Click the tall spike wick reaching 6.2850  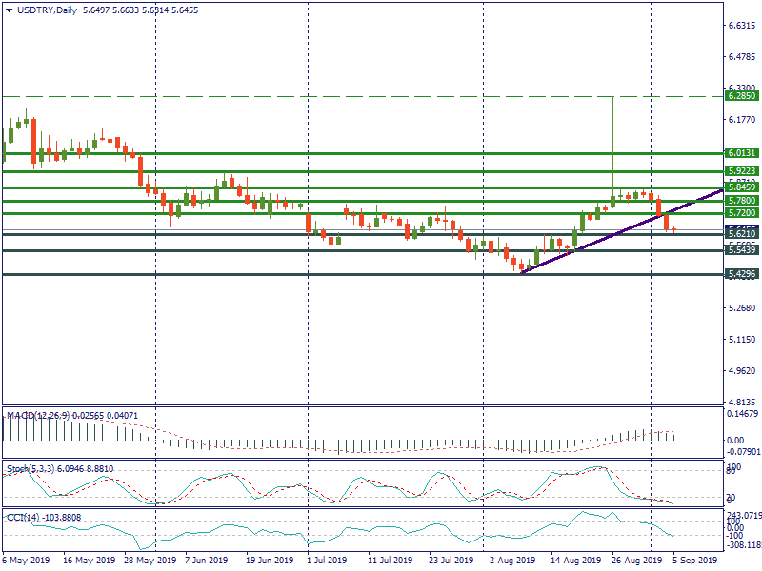point(612,143)
